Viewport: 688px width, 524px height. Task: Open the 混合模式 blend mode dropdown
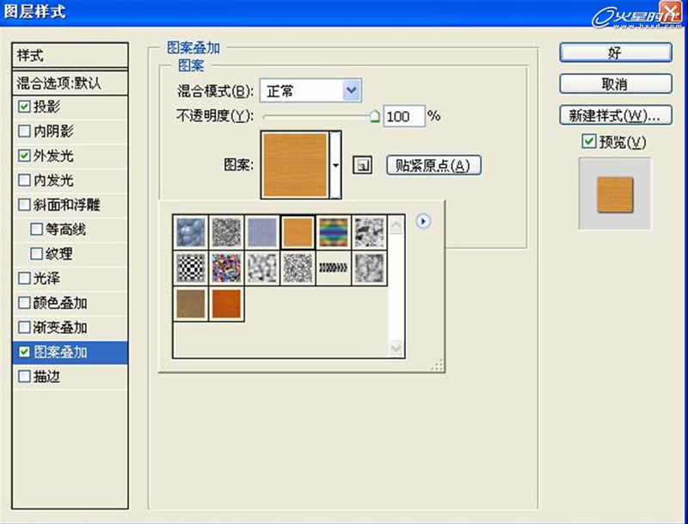pyautogui.click(x=351, y=90)
